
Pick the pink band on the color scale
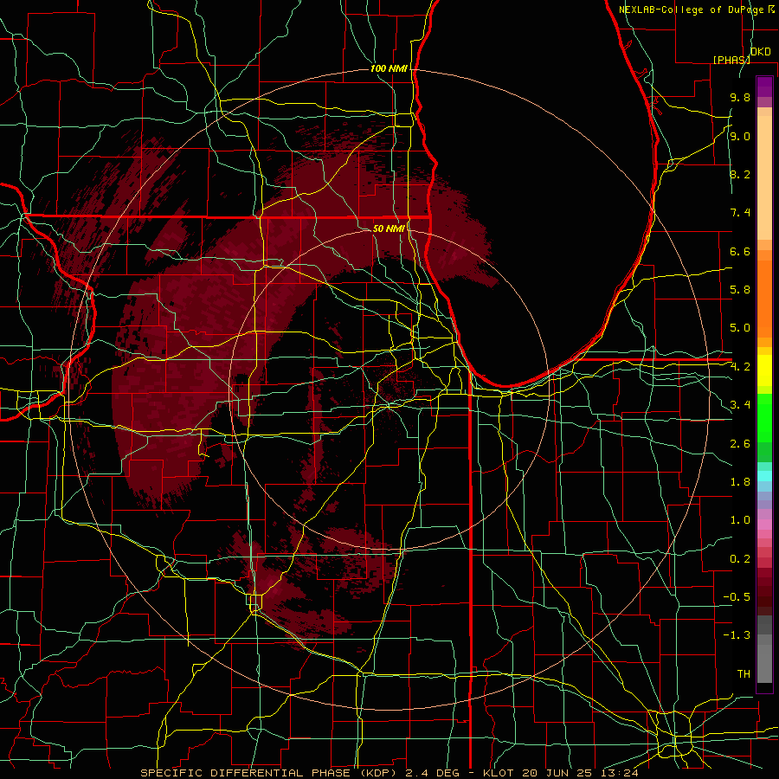coord(764,525)
